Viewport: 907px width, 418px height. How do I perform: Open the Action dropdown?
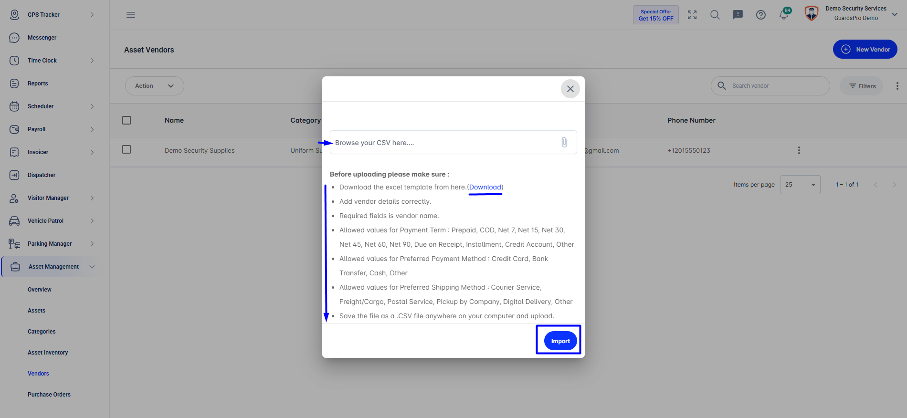point(155,86)
